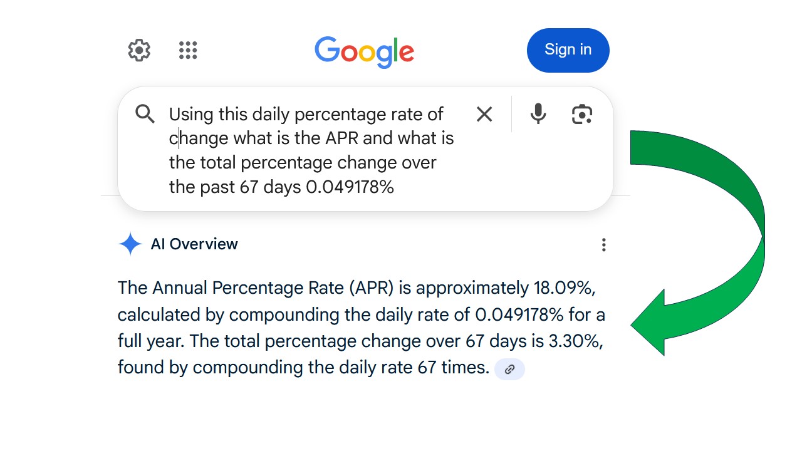The image size is (802, 451).
Task: Open the Google apps grid
Action: coord(188,50)
